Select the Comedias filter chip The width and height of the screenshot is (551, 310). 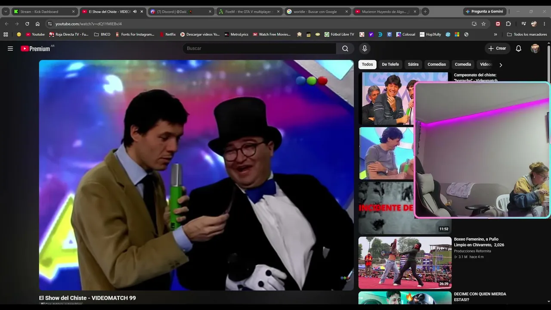click(x=436, y=65)
